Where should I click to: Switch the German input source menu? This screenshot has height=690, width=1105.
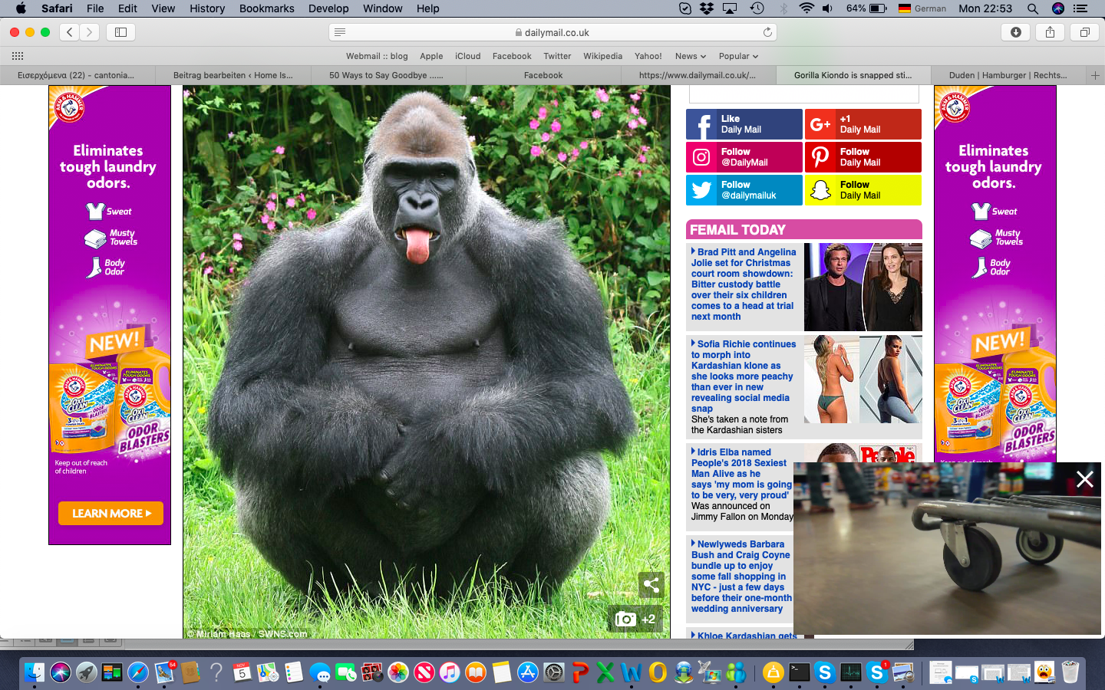click(x=922, y=8)
